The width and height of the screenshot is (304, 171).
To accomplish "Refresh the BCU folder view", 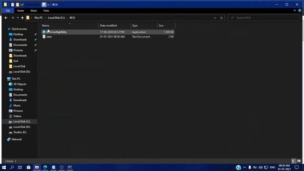I will click(x=222, y=18).
